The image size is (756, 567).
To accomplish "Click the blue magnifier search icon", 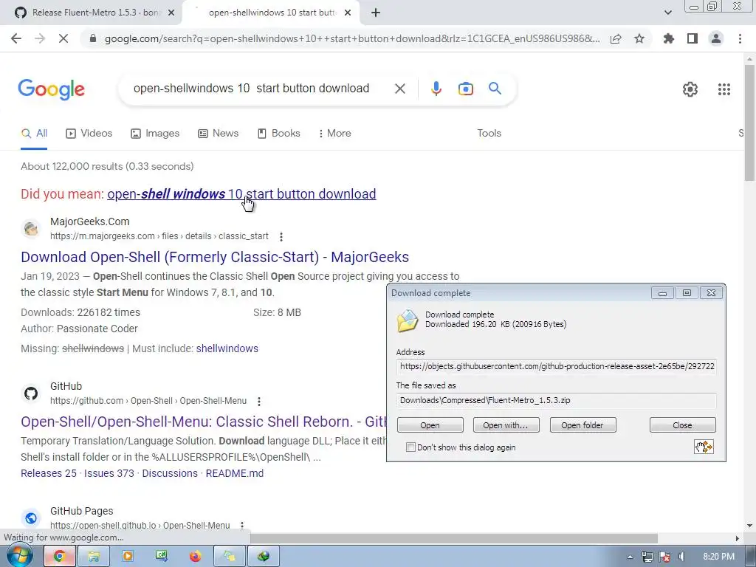I will tap(495, 89).
